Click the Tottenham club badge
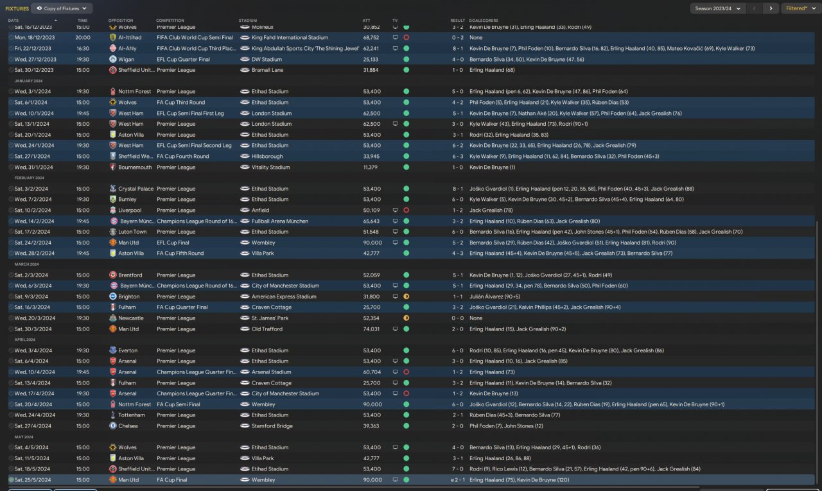The width and height of the screenshot is (822, 491). click(x=113, y=415)
